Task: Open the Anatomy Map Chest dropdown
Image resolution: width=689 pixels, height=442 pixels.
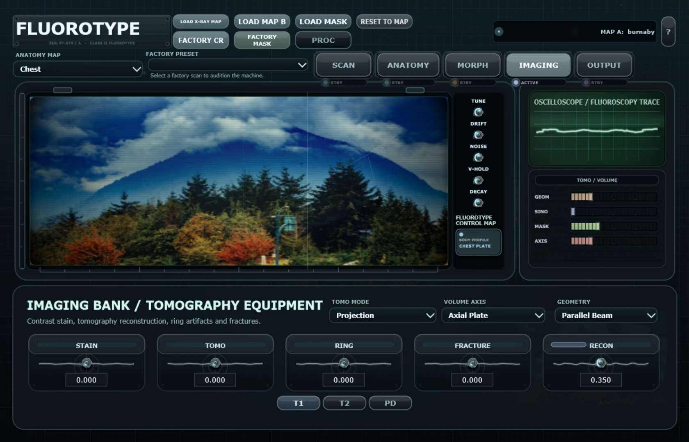Action: [x=78, y=69]
